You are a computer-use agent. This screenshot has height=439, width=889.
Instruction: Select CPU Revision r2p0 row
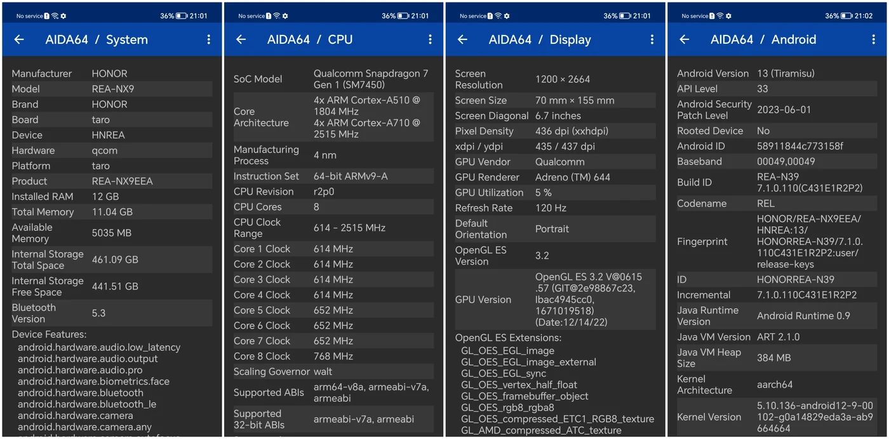click(333, 192)
